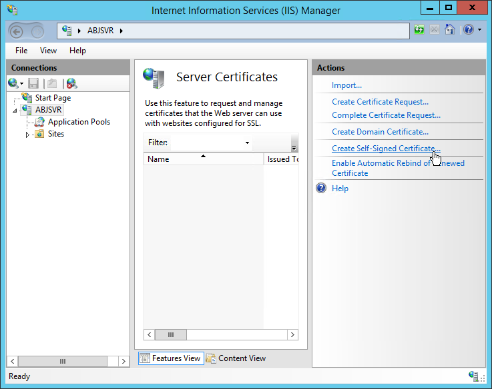Switch to the Content View tab
This screenshot has width=492, height=389.
click(236, 358)
